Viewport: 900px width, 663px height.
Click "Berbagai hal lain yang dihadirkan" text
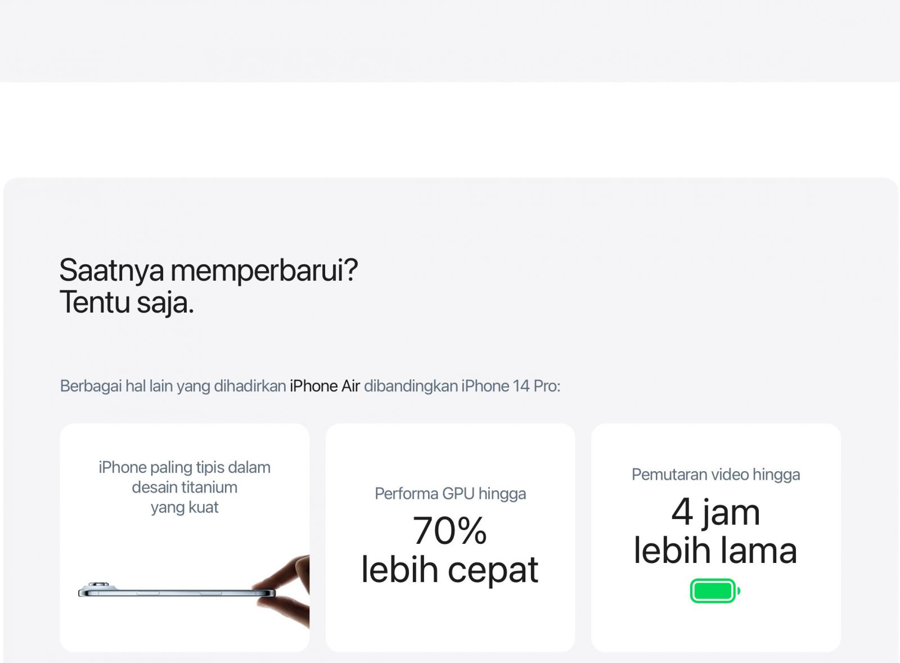(x=173, y=386)
